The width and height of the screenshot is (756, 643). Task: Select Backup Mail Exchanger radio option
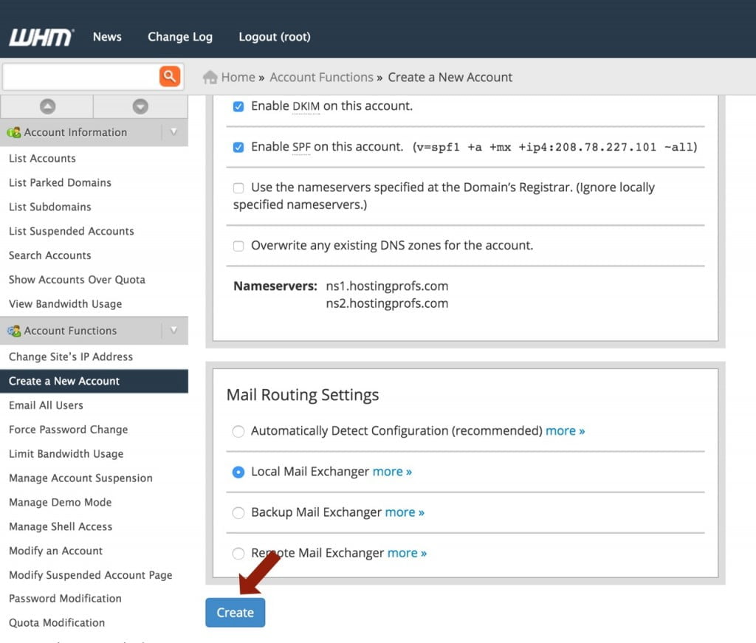(x=238, y=512)
